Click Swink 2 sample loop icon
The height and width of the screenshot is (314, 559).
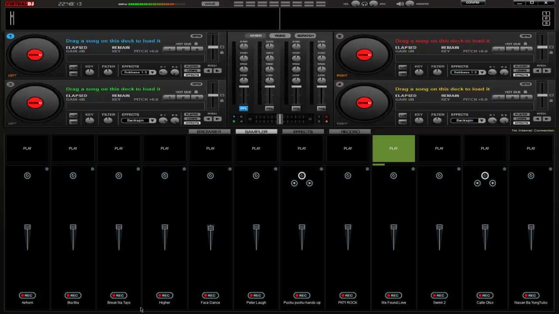[x=439, y=175]
